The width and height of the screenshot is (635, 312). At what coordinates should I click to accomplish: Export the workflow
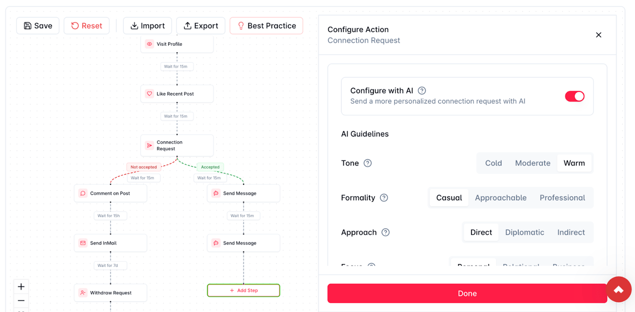coord(201,26)
